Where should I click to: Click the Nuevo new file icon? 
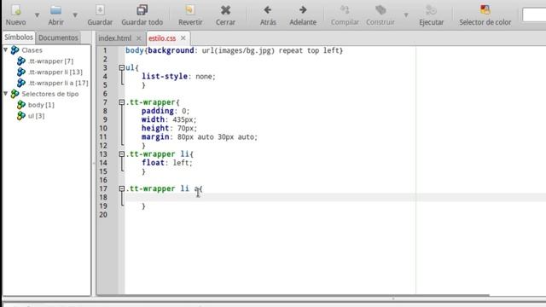coord(16,9)
